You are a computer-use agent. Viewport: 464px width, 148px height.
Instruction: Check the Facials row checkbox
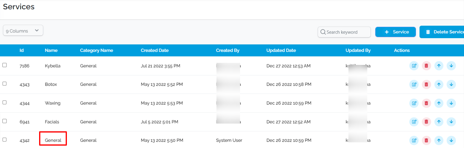4,121
